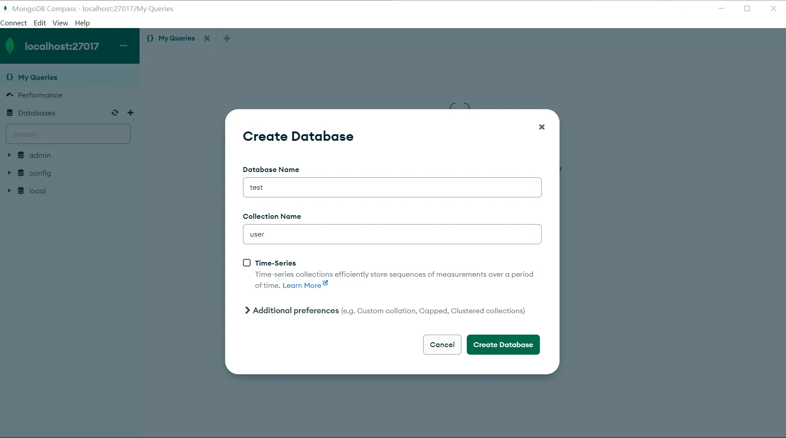Open the Connect menu

point(13,23)
